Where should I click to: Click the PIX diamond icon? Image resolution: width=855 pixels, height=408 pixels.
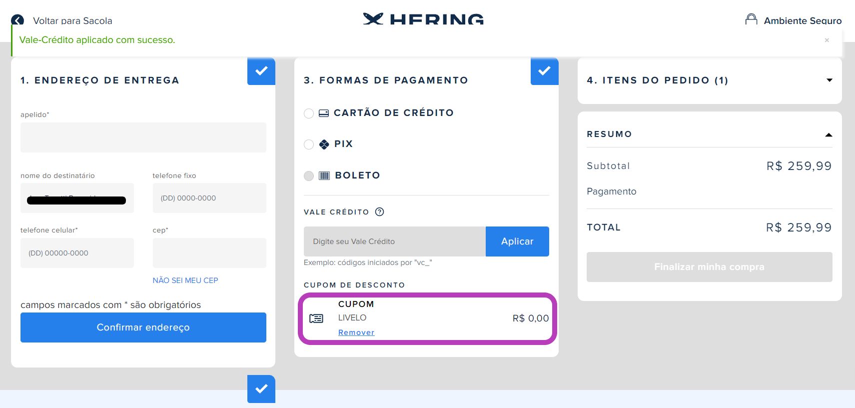coord(324,144)
